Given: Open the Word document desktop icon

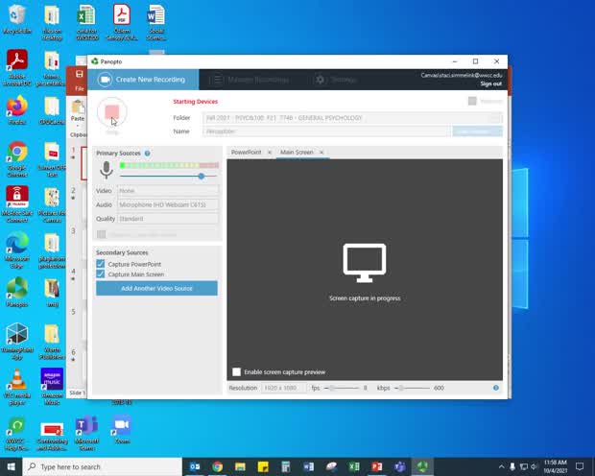Looking at the screenshot, I should coord(156,22).
